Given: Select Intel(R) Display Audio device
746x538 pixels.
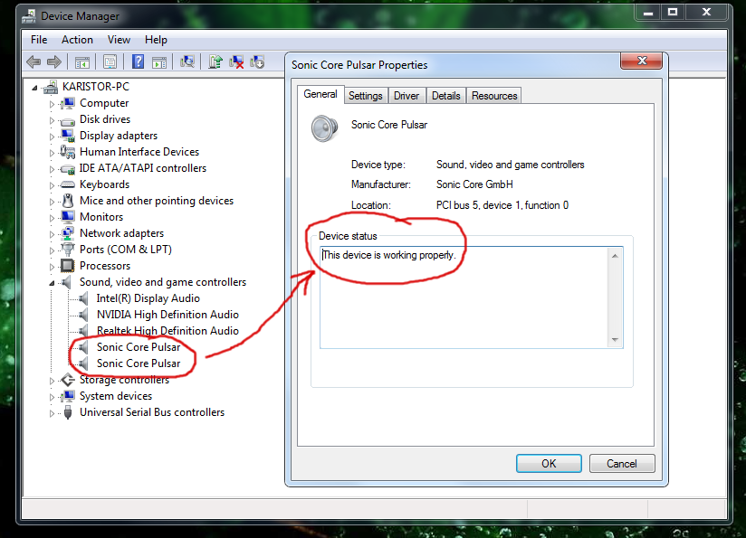Looking at the screenshot, I should coord(148,298).
